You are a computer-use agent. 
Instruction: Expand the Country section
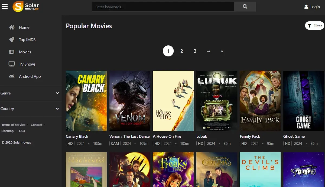click(30, 108)
